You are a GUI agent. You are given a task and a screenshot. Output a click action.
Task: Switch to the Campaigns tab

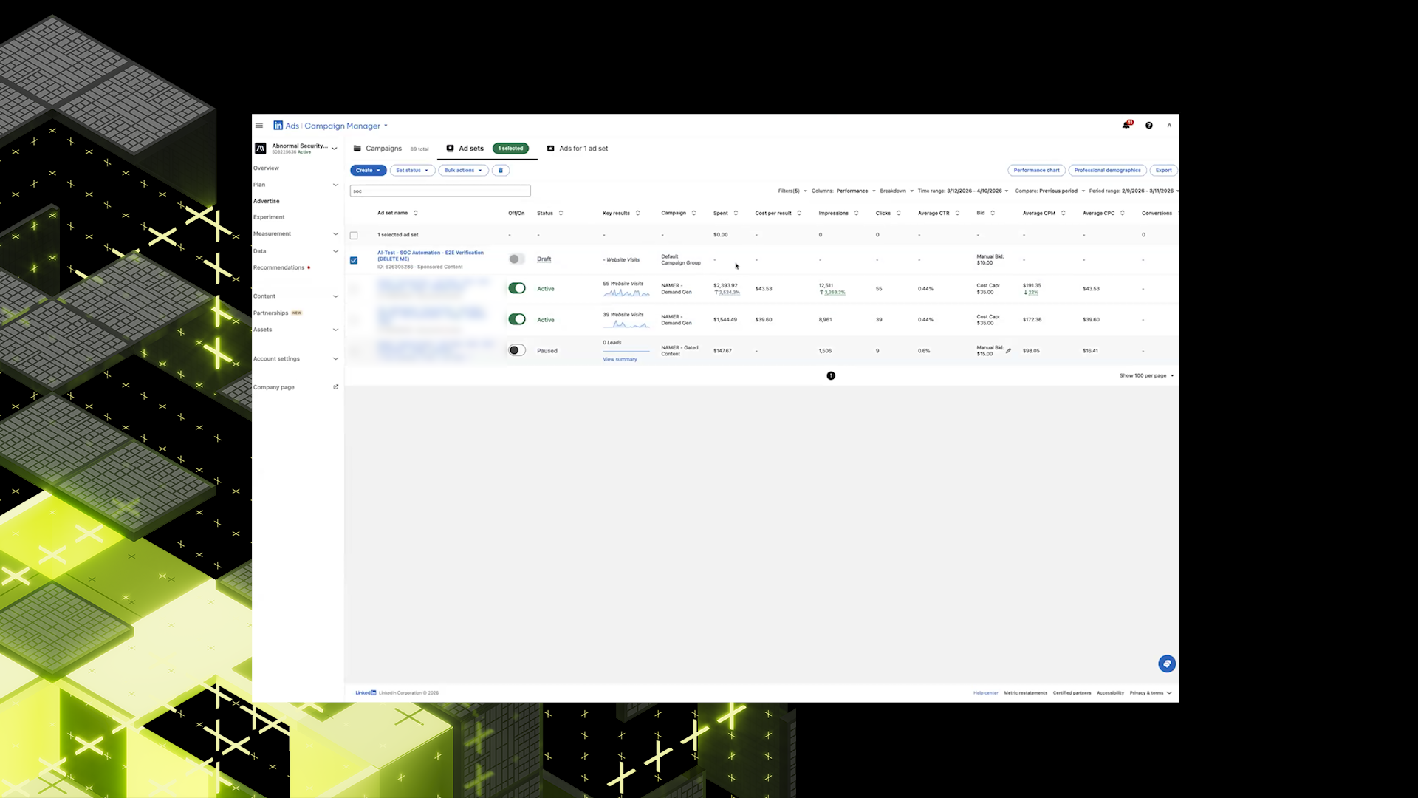pyautogui.click(x=391, y=149)
